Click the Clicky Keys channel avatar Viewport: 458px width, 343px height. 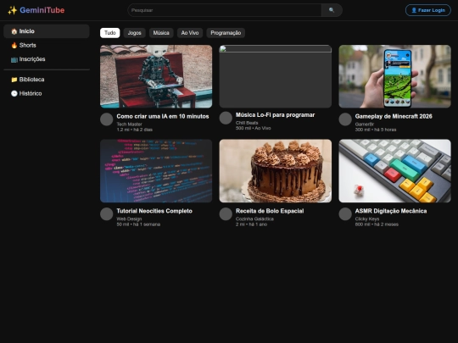(x=345, y=213)
